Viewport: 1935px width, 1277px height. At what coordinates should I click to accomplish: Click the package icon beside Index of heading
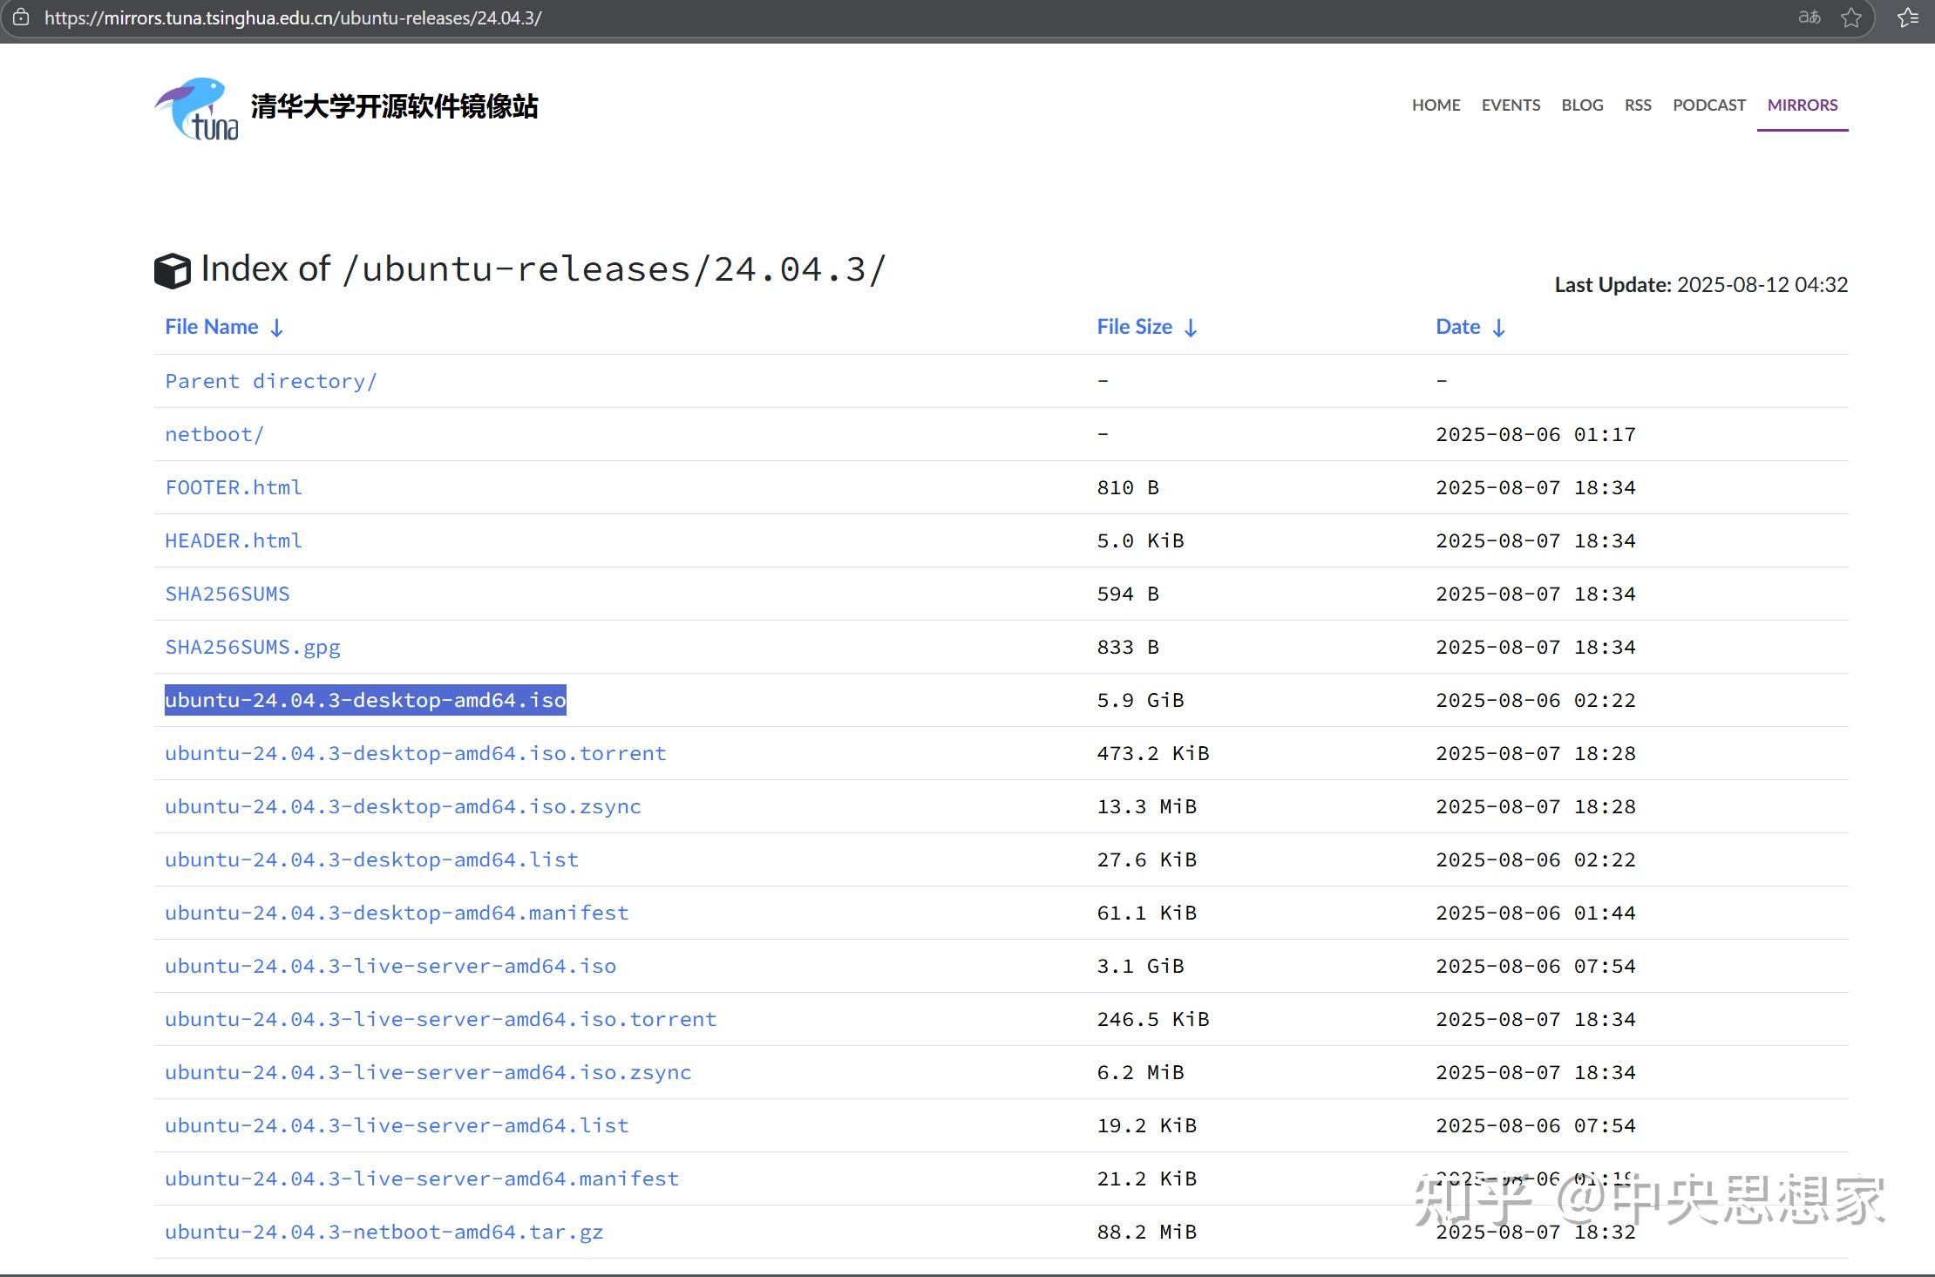click(x=173, y=270)
